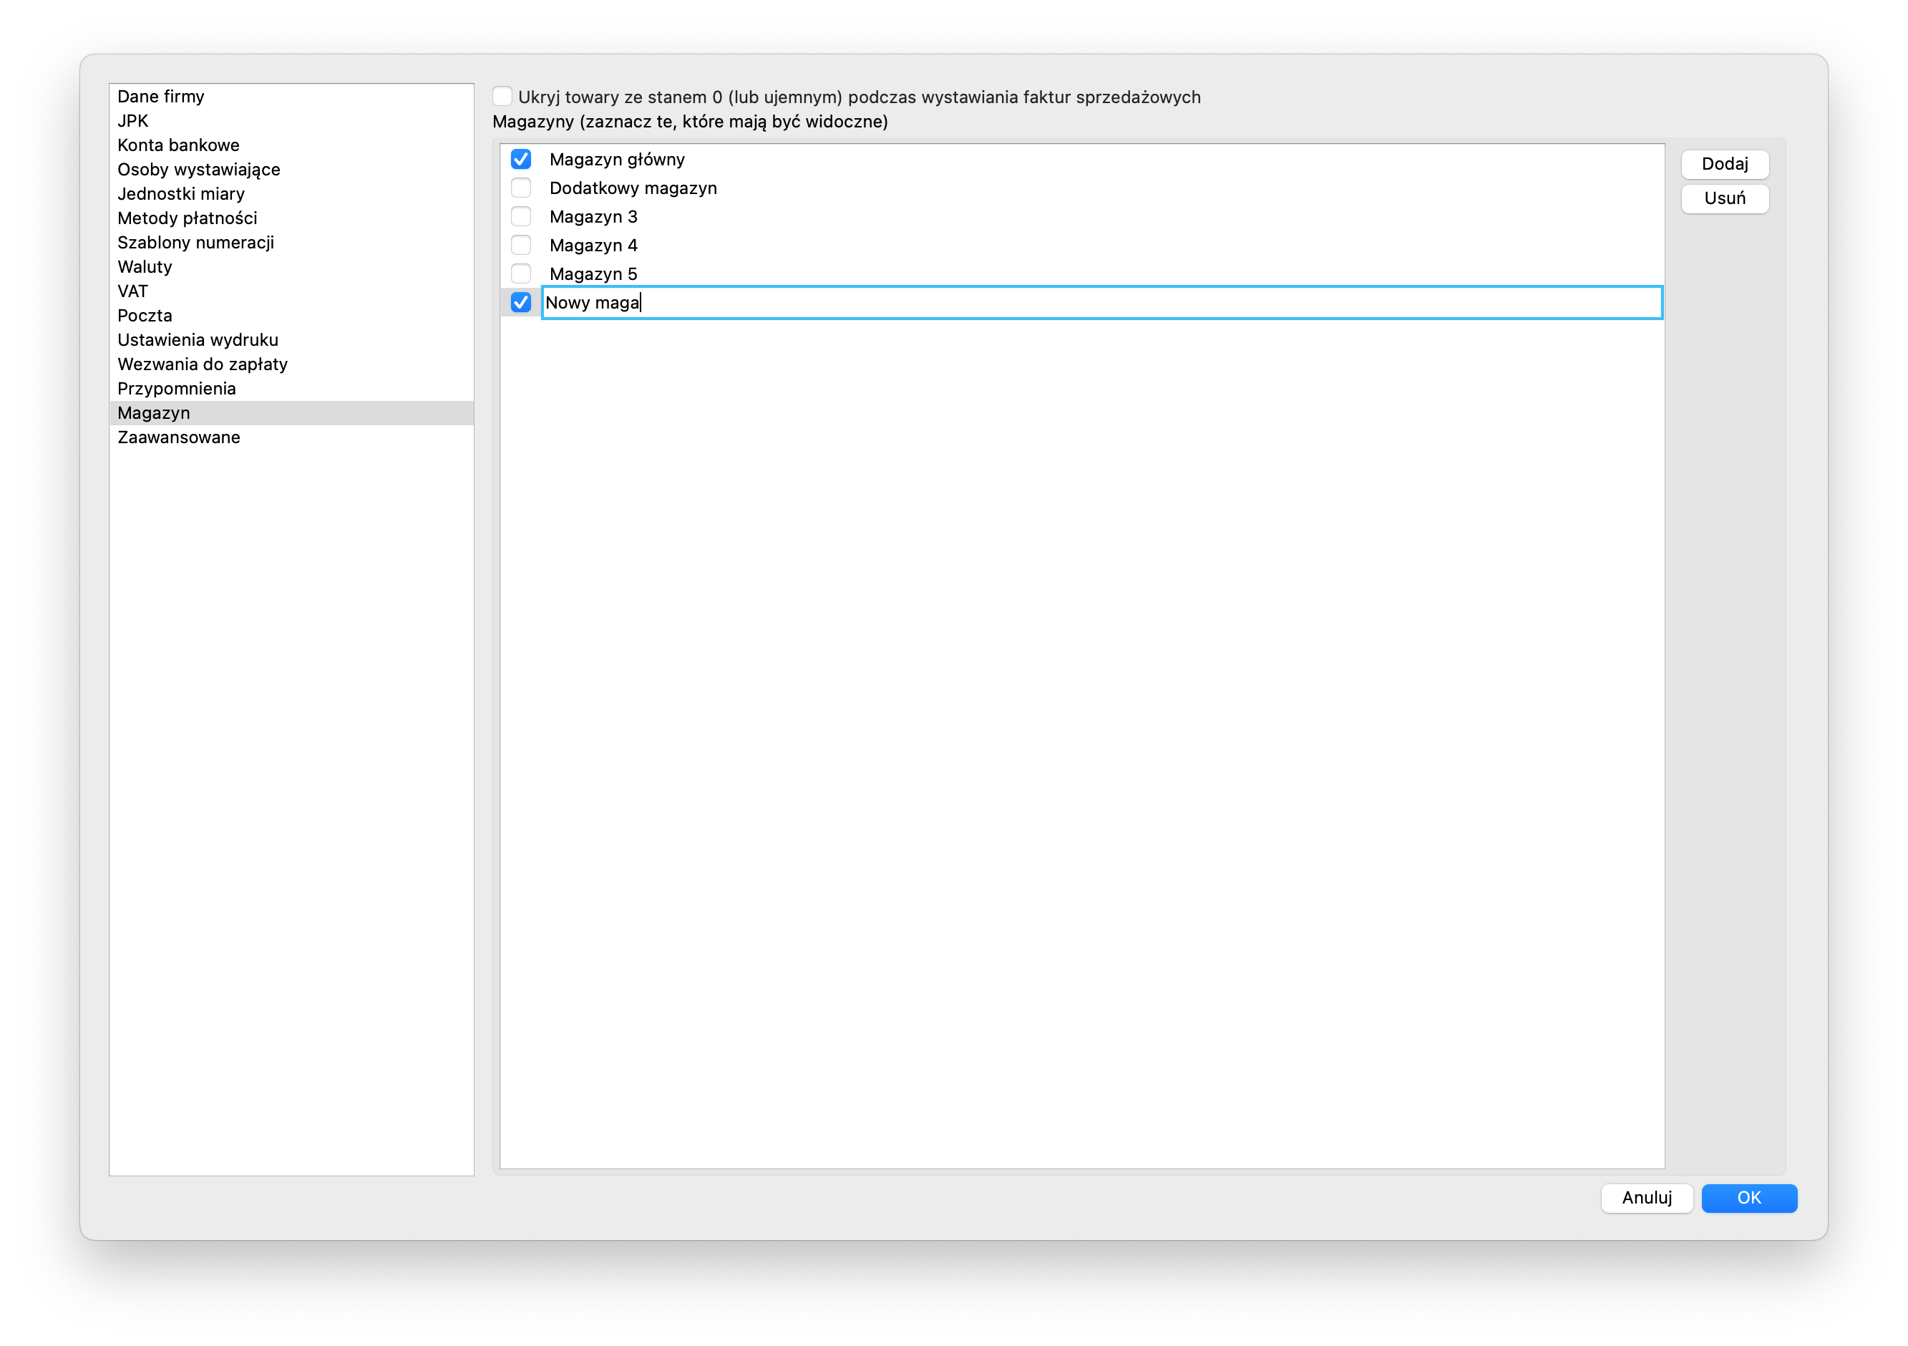Uncheck the Nowy maga row checkbox
1908x1346 pixels.
pyautogui.click(x=521, y=303)
